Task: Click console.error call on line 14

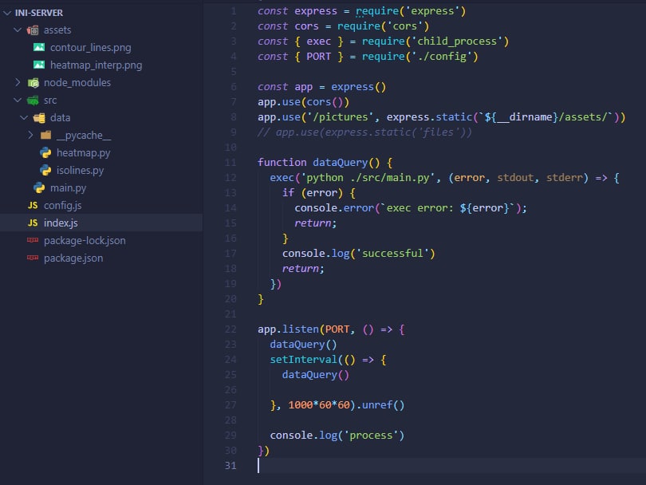Action: tap(334, 208)
